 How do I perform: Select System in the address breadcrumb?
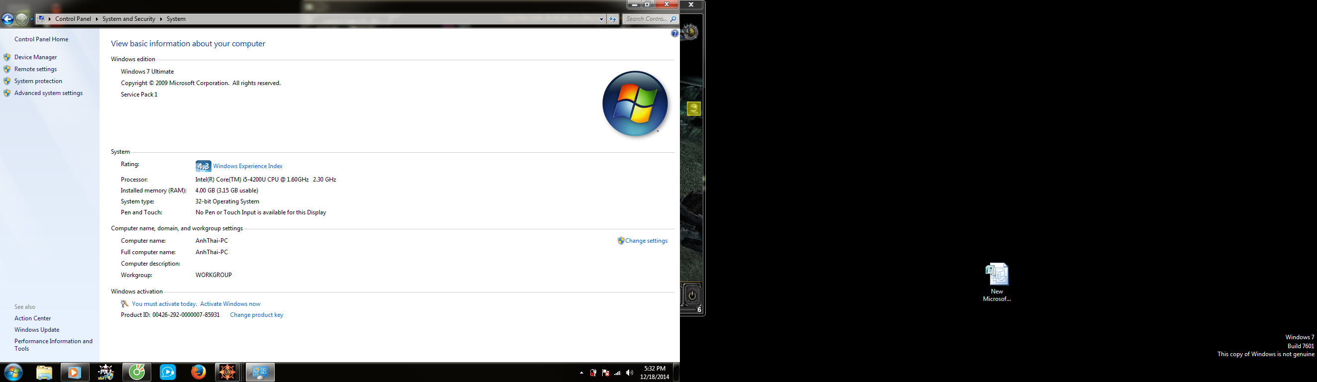(176, 19)
